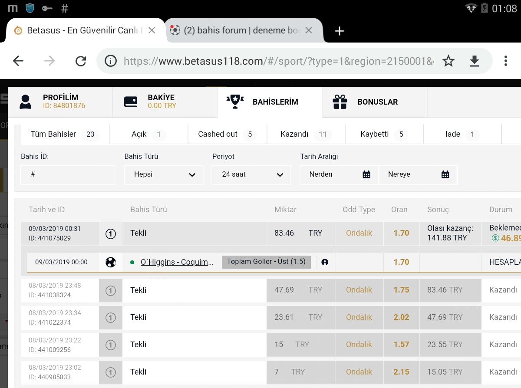This screenshot has height=388, width=521.
Task: Select the 1.75 odds value
Action: (x=402, y=290)
